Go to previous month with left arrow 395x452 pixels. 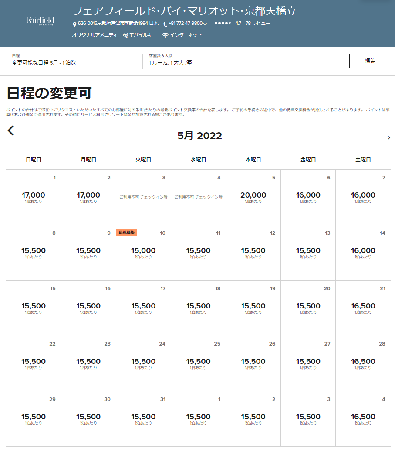[11, 130]
